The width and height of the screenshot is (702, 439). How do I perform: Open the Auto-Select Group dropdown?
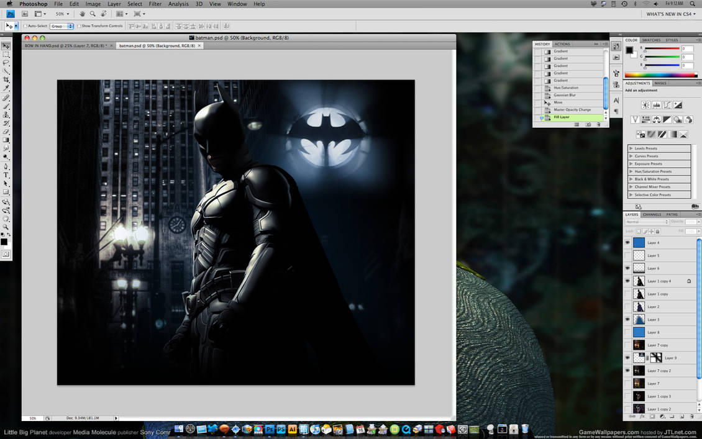(x=62, y=26)
